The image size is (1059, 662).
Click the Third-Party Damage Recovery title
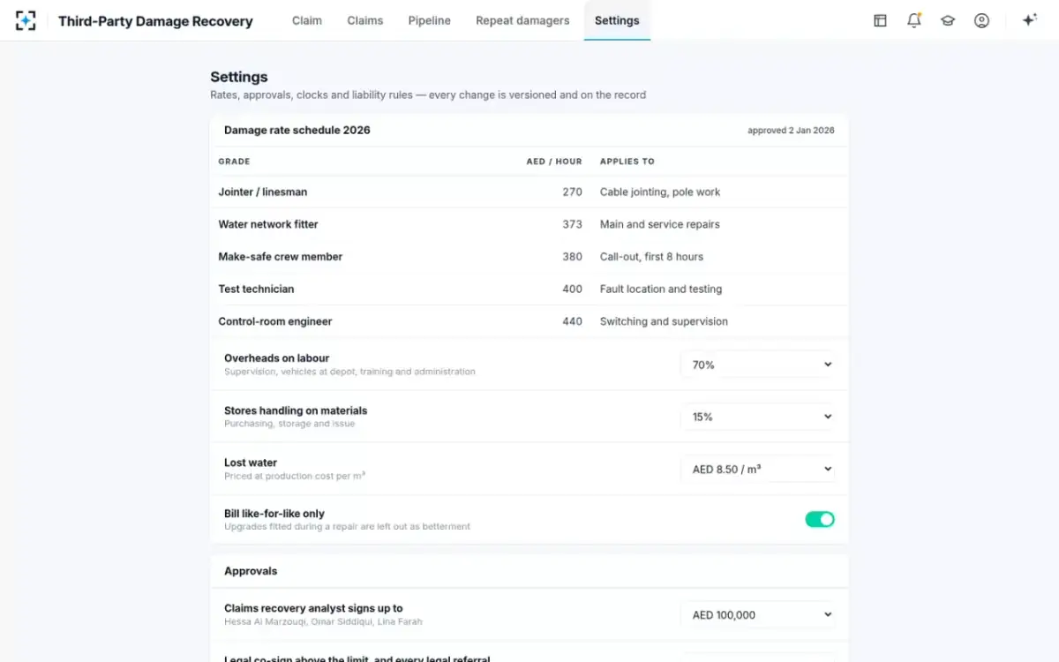[155, 21]
